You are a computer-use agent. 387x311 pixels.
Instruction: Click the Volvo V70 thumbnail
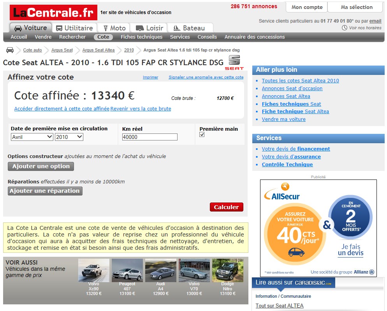pyautogui.click(x=194, y=270)
